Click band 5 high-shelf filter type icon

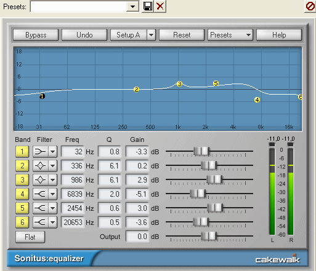point(41,208)
